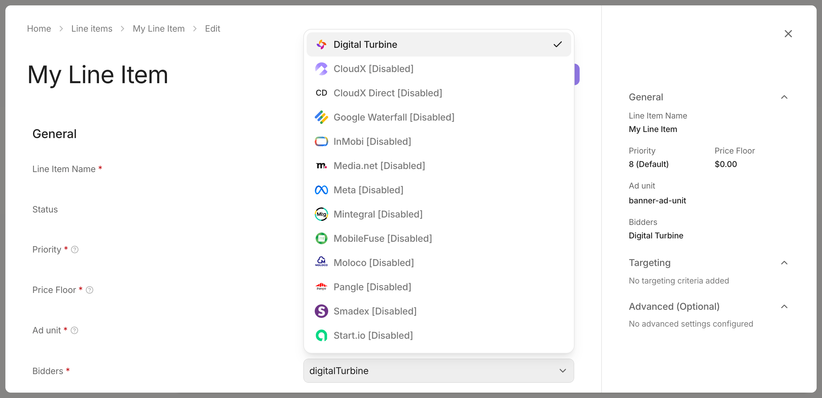Choose CloudX [Disabled] from the list
This screenshot has height=398, width=822.
pos(439,69)
